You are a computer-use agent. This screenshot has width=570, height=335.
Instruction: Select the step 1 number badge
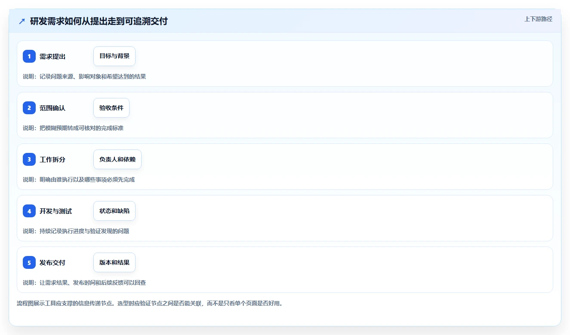click(29, 56)
